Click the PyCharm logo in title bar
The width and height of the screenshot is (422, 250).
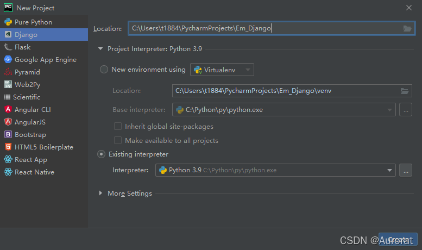pos(8,8)
